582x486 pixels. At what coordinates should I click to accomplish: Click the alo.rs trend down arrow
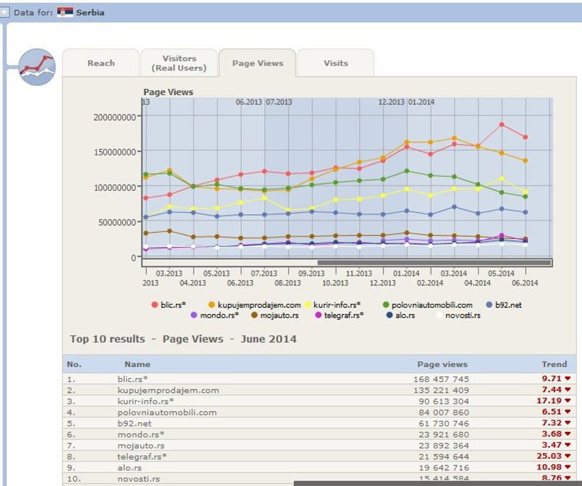pyautogui.click(x=568, y=468)
